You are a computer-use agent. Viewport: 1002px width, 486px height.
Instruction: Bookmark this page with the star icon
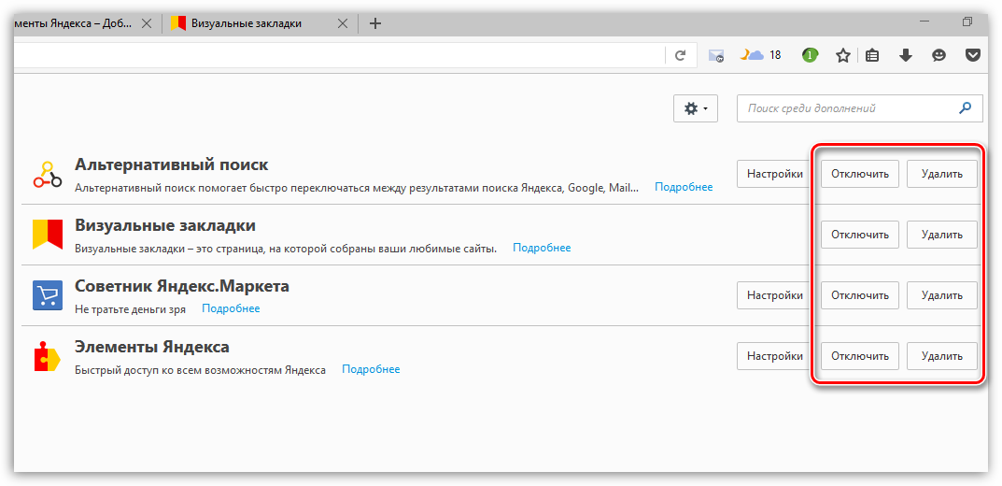842,56
